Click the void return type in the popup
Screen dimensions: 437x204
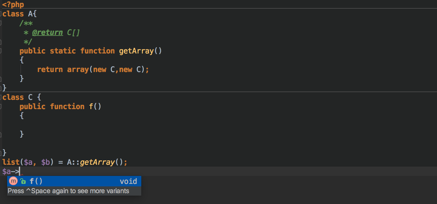pos(128,181)
